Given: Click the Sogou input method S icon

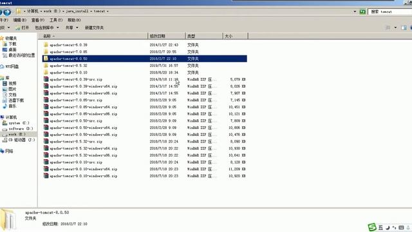Looking at the screenshot, I should [x=372, y=227].
